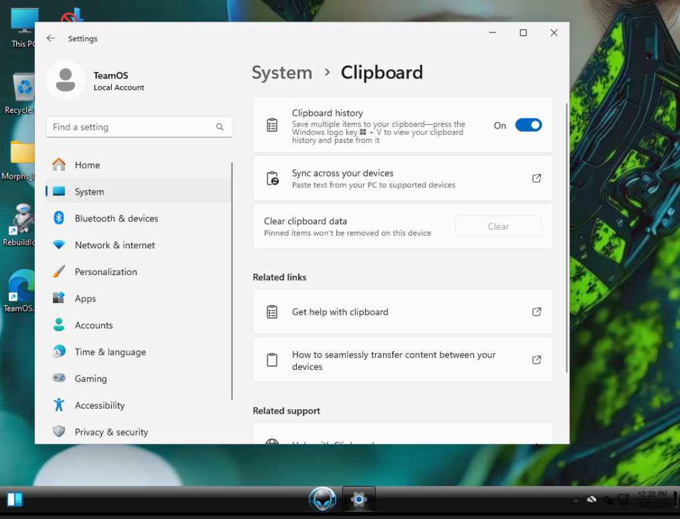Viewport: 680px width, 519px height.
Task: Maximize the Settings window
Action: click(x=523, y=32)
